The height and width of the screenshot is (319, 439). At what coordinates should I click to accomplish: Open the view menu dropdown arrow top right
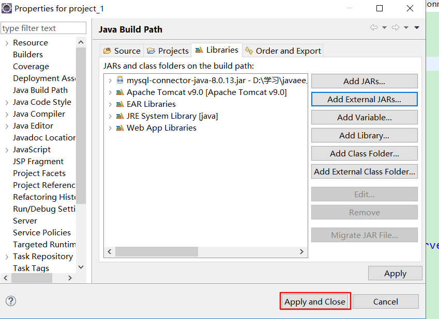point(417,28)
